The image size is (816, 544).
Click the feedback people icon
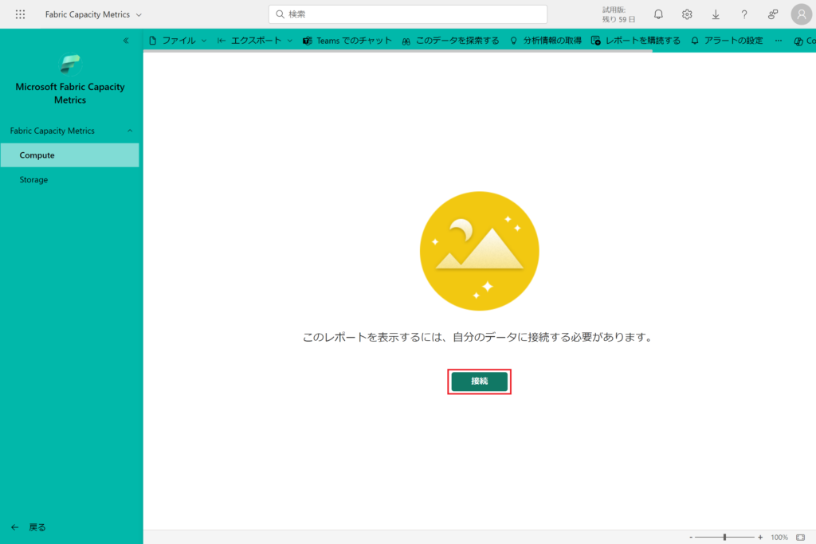773,14
